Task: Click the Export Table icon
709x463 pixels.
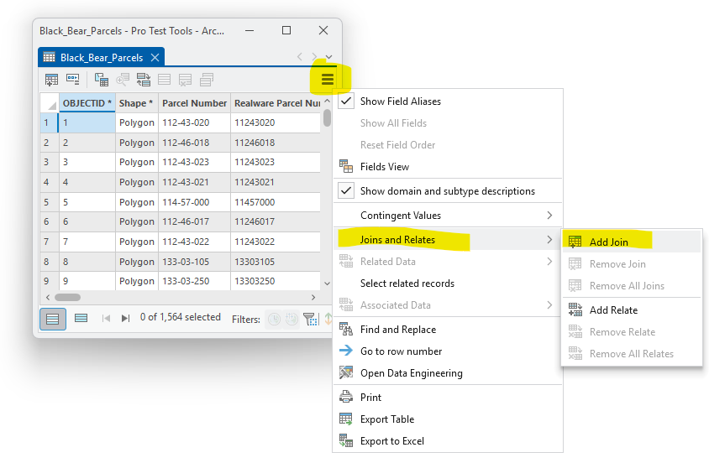Action: 346,419
